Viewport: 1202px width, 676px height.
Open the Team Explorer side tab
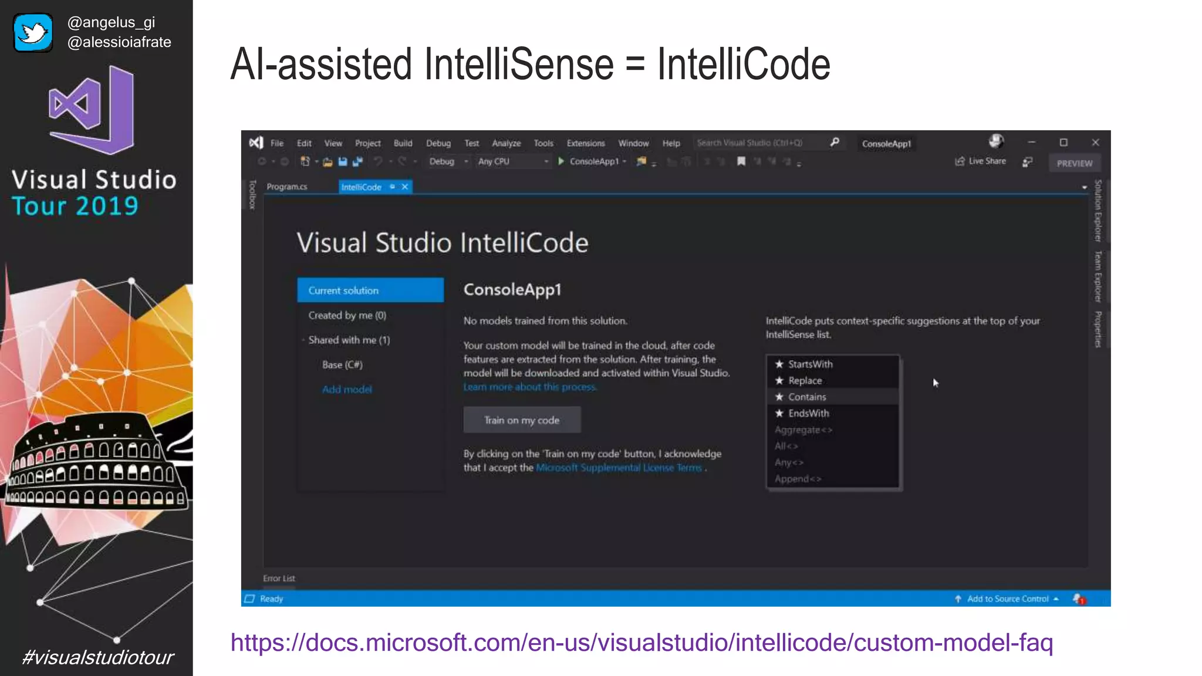click(1098, 276)
